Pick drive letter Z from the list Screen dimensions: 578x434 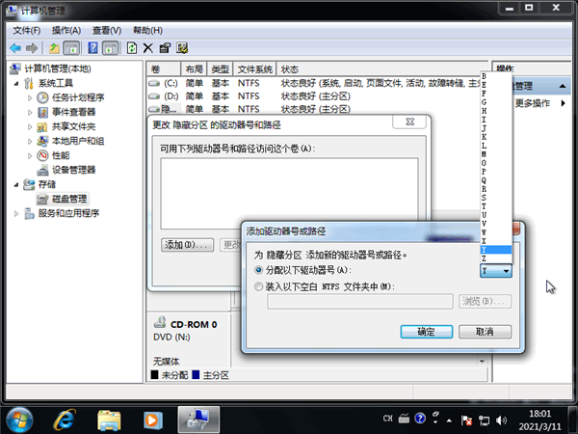(x=484, y=258)
